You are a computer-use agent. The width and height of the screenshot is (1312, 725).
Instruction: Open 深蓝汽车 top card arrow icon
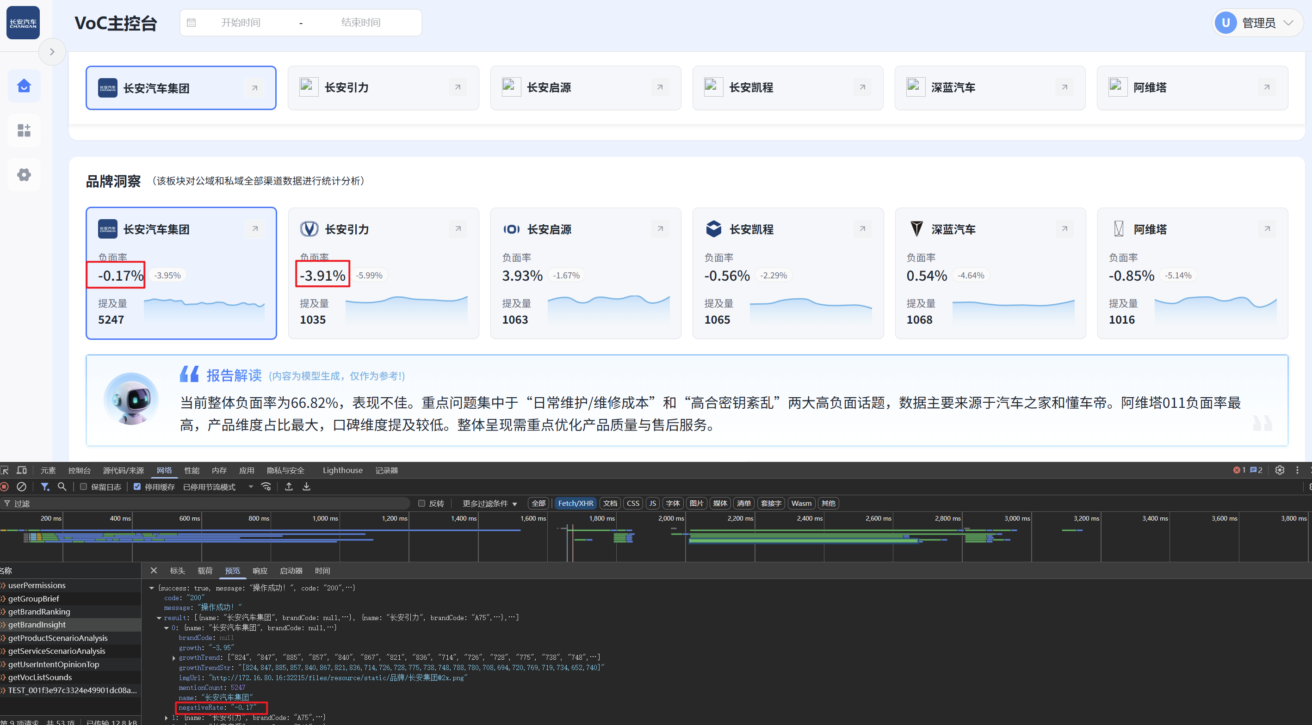click(1064, 87)
